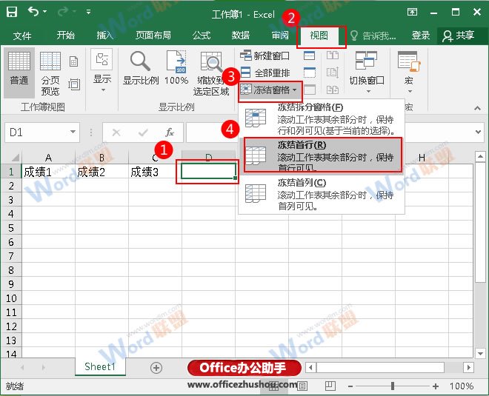Click the page break preview status bar icon
Viewport: 489px width, 396px height.
pyautogui.click(x=330, y=386)
